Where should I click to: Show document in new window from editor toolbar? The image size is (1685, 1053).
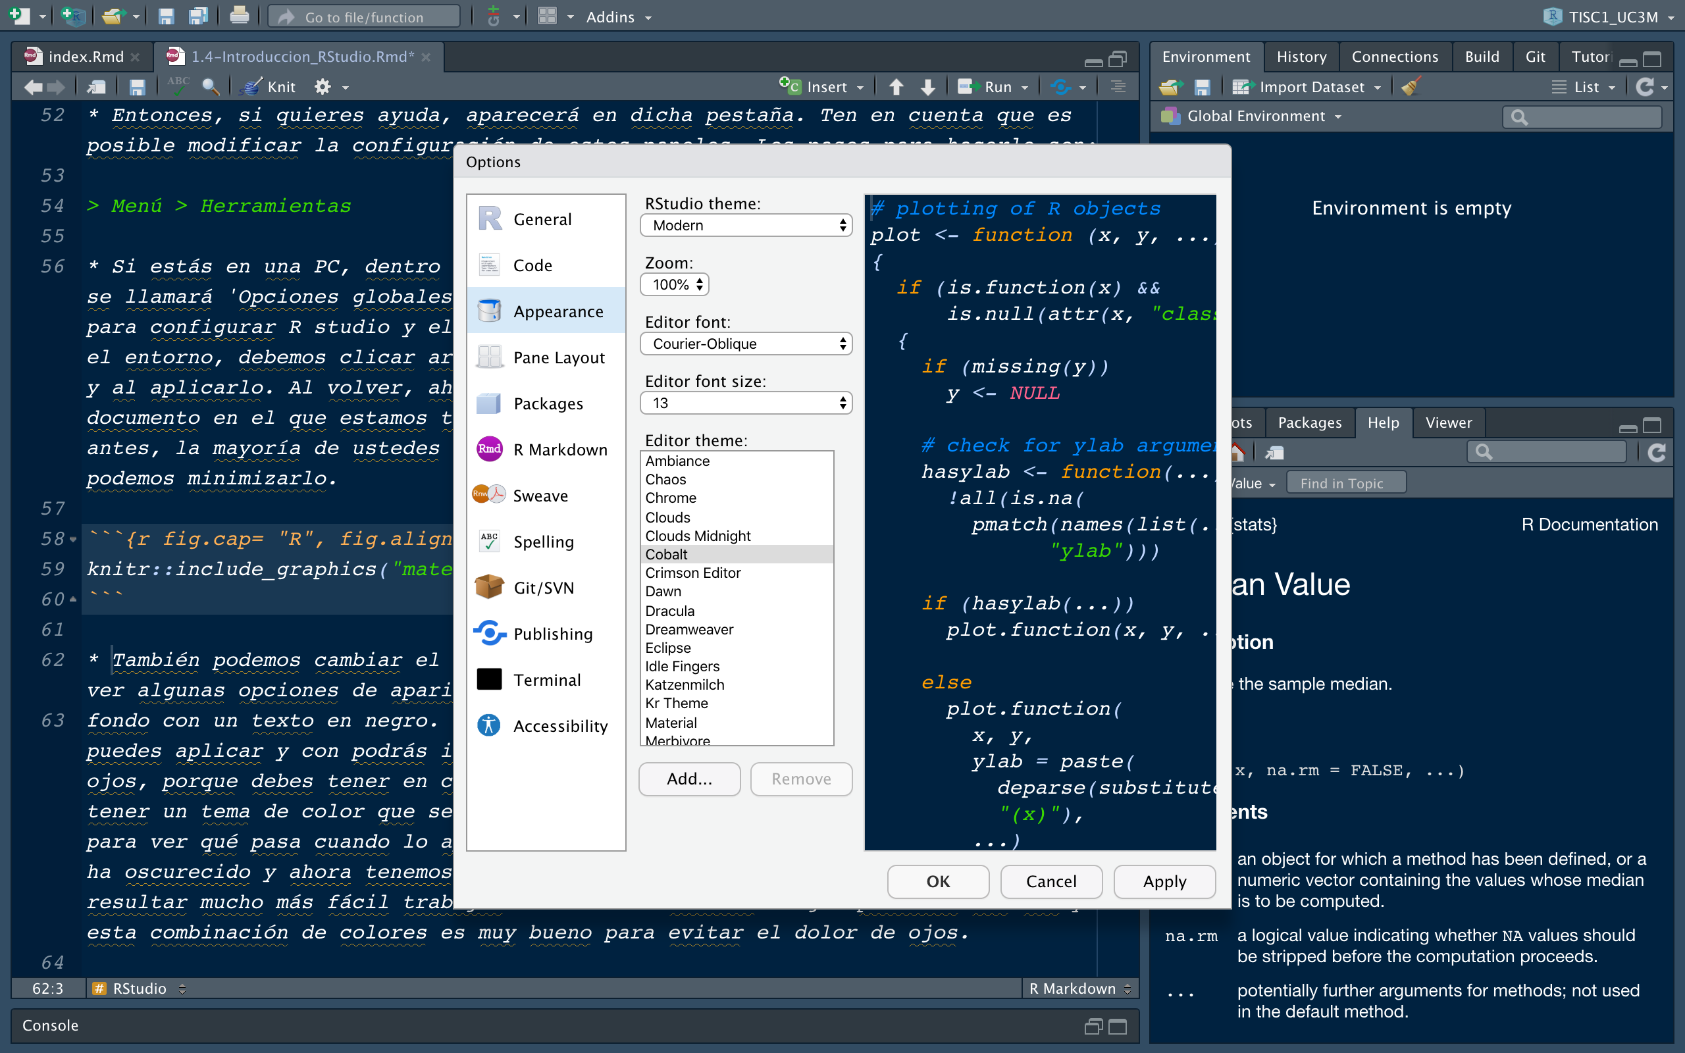pos(96,87)
